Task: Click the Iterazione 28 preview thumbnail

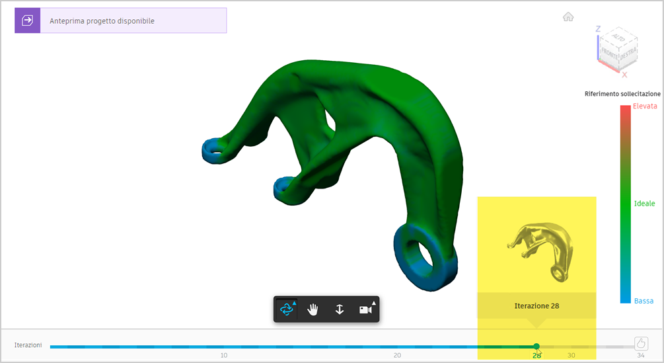Action: 540,252
